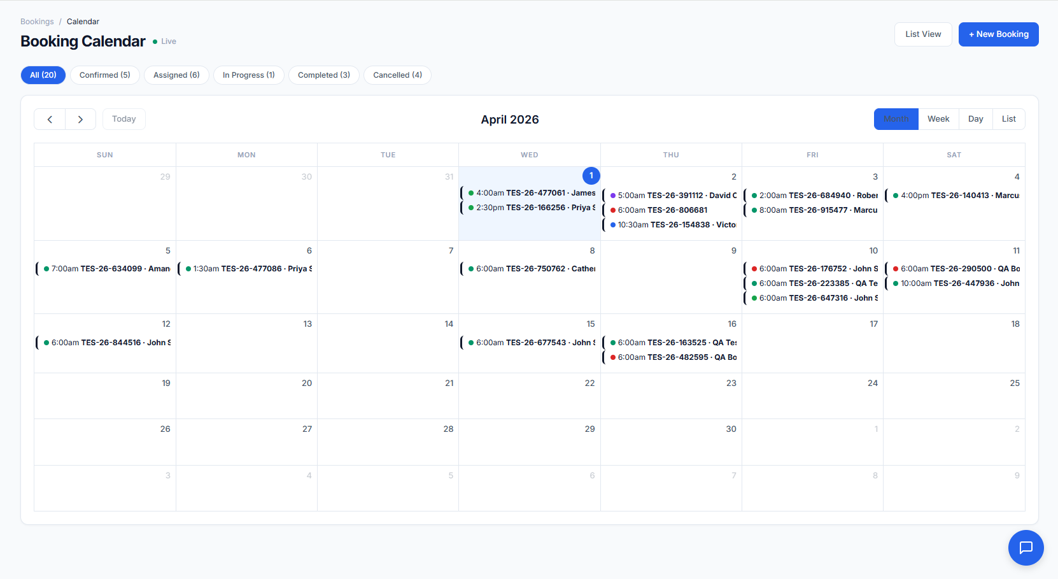Screen dimensions: 1058x579
Task: Select the Completed filter pill
Action: pos(323,75)
